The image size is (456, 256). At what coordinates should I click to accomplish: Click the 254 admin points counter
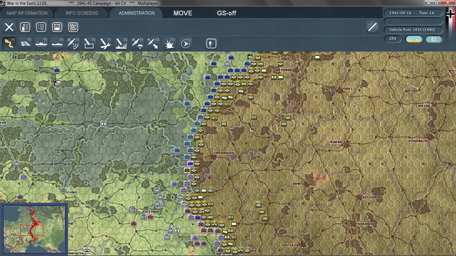(393, 39)
